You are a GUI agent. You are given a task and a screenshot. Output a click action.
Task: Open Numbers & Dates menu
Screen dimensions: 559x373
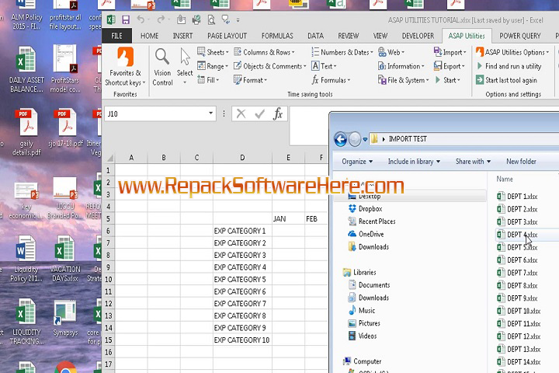click(x=342, y=52)
